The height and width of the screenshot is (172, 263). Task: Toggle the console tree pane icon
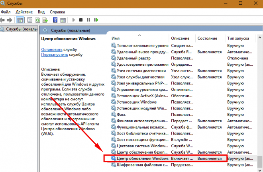20,20
